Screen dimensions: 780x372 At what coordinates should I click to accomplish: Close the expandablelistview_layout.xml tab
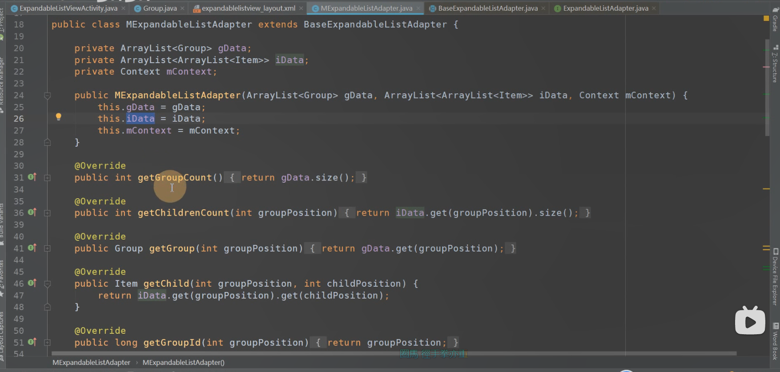pos(302,8)
